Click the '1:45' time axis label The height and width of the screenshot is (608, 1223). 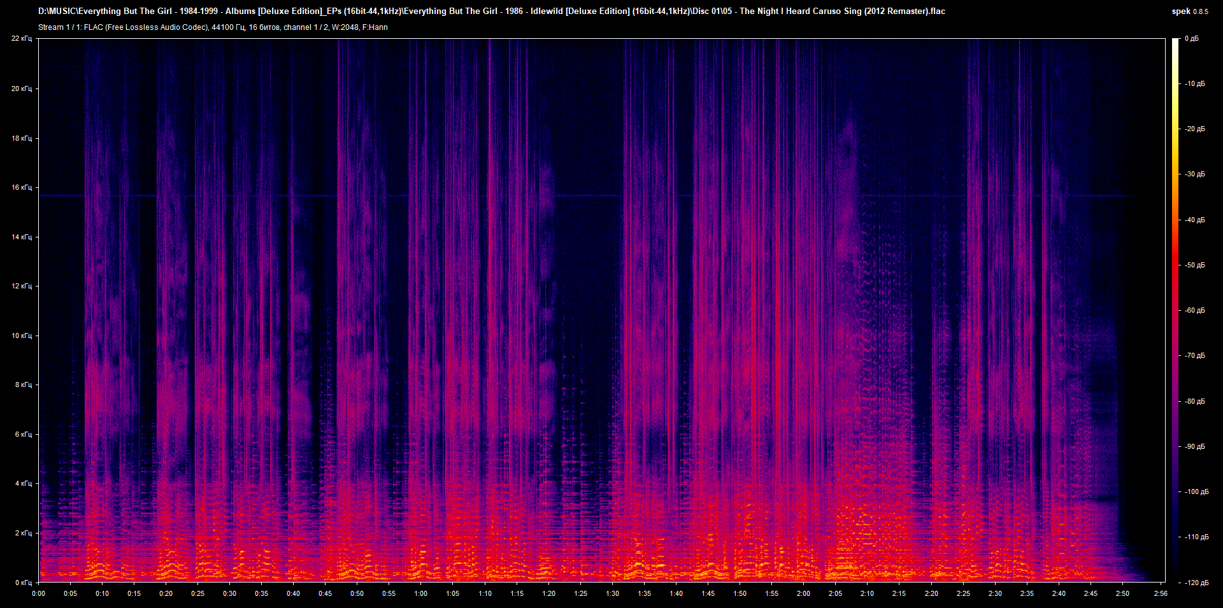pyautogui.click(x=708, y=593)
